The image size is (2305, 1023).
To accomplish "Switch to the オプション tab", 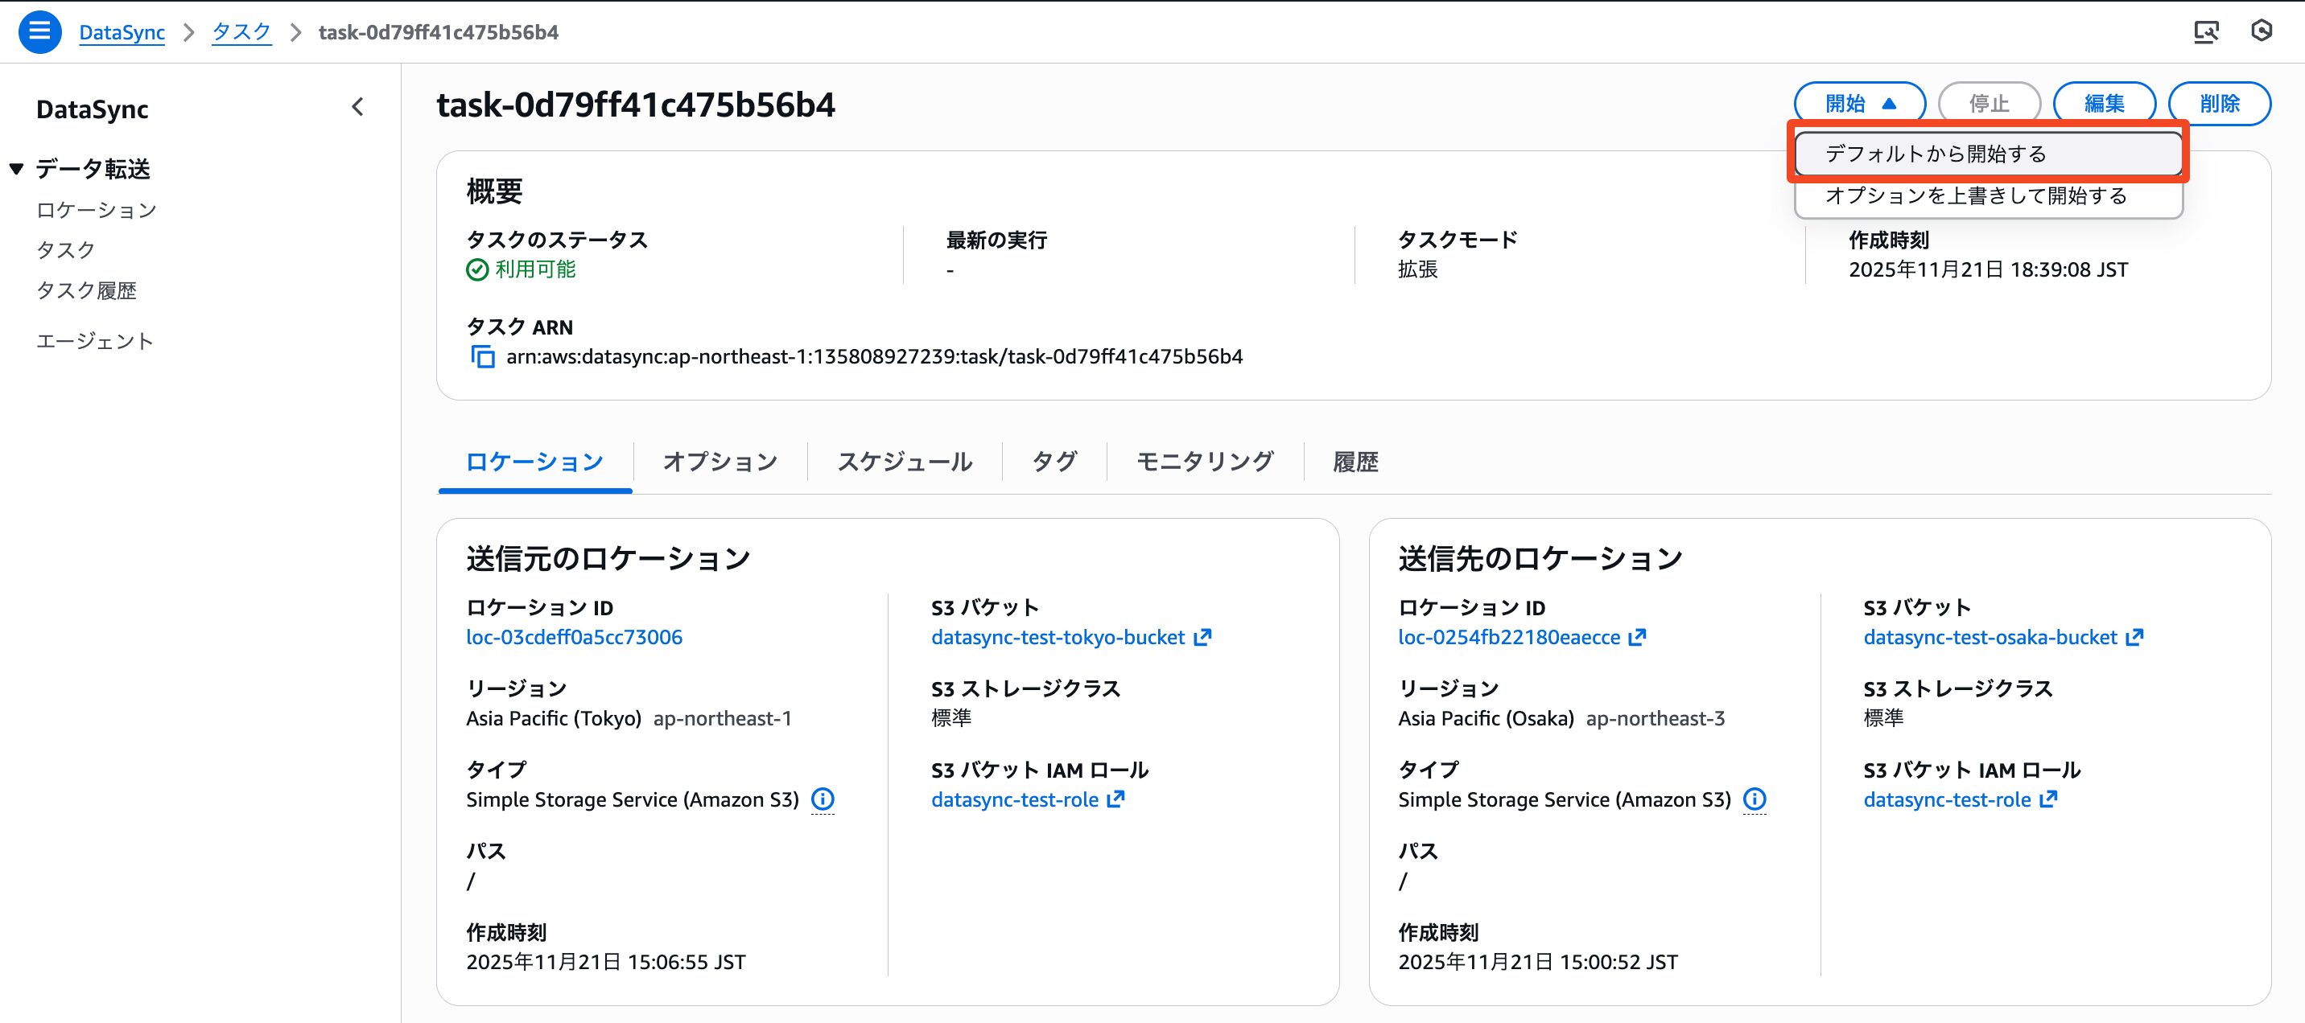I will click(720, 462).
